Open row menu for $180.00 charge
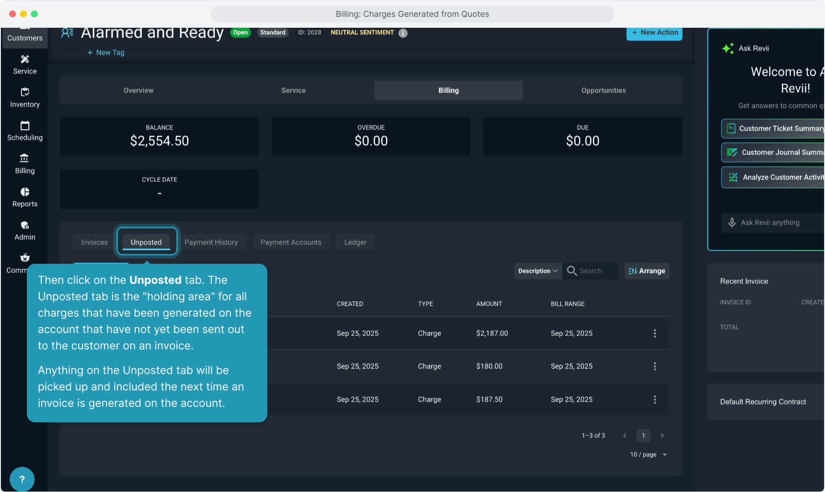The width and height of the screenshot is (825, 492). tap(655, 366)
